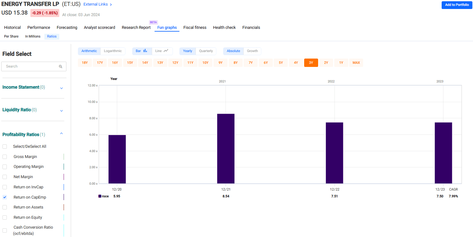Select the MAX time range button

pyautogui.click(x=356, y=63)
